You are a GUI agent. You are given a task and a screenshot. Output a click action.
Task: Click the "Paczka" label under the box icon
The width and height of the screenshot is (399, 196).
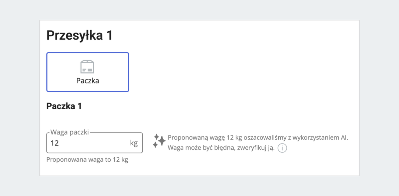coord(87,81)
